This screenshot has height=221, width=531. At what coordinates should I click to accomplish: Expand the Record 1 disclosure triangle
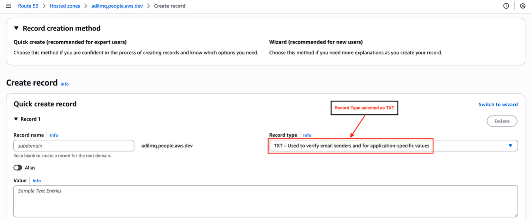click(16, 119)
